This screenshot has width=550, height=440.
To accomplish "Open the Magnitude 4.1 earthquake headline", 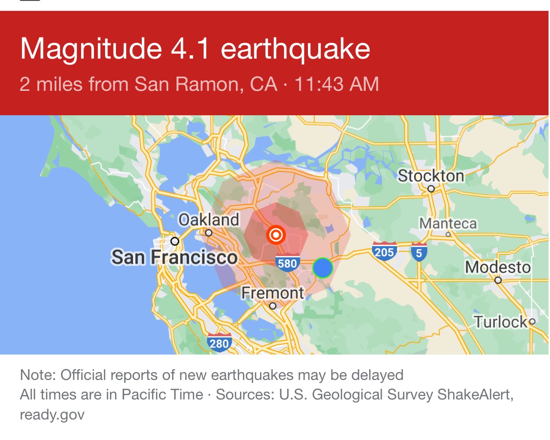I will point(195,49).
